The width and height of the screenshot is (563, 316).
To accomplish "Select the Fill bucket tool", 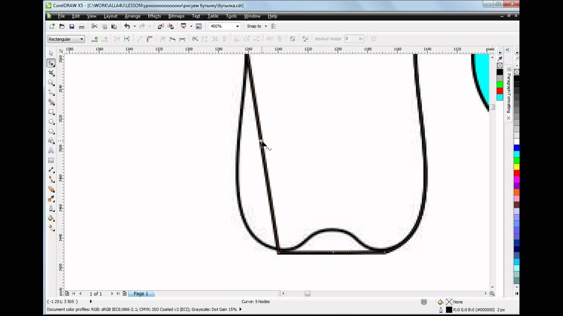I will [x=51, y=218].
